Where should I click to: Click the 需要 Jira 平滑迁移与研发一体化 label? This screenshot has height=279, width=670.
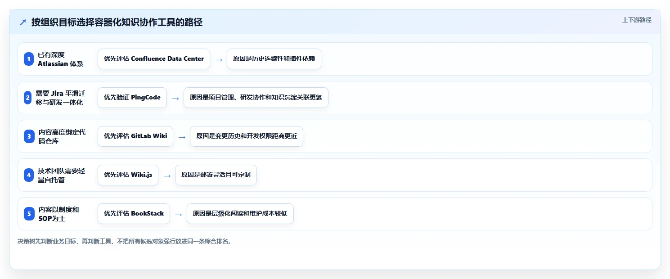coord(61,98)
